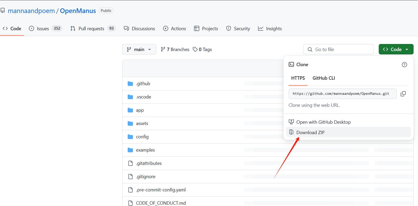Open the Projects tab
The width and height of the screenshot is (418, 206).
(x=206, y=28)
